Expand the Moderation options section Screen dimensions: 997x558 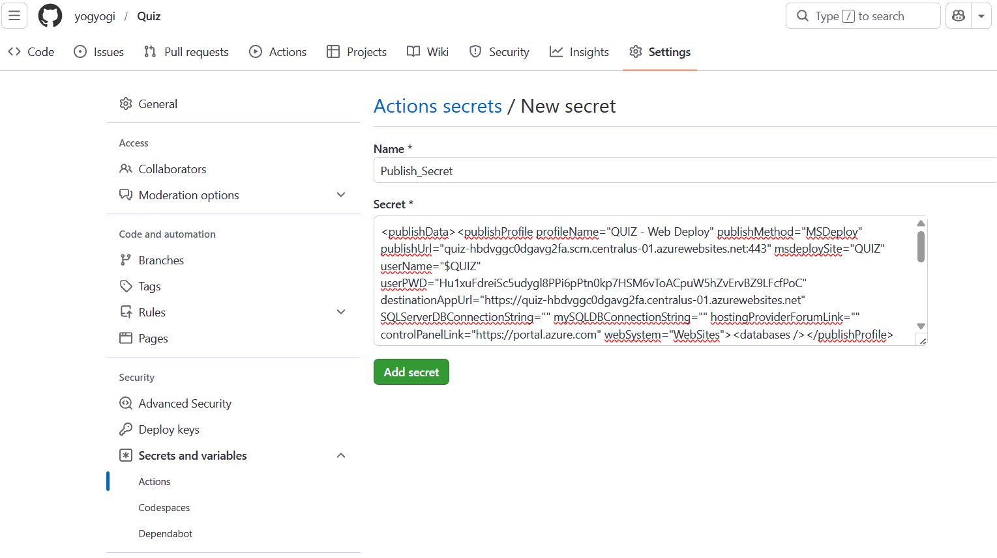pos(341,194)
